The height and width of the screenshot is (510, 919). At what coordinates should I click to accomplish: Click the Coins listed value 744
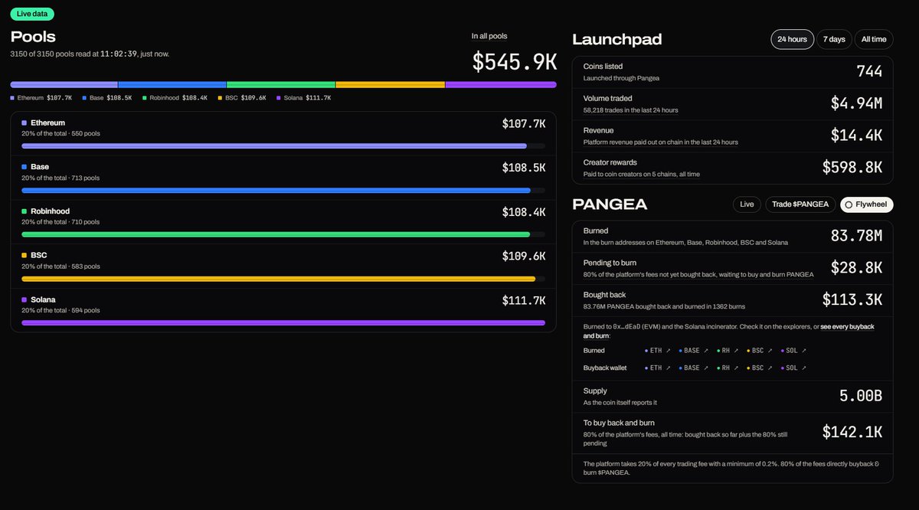click(869, 71)
